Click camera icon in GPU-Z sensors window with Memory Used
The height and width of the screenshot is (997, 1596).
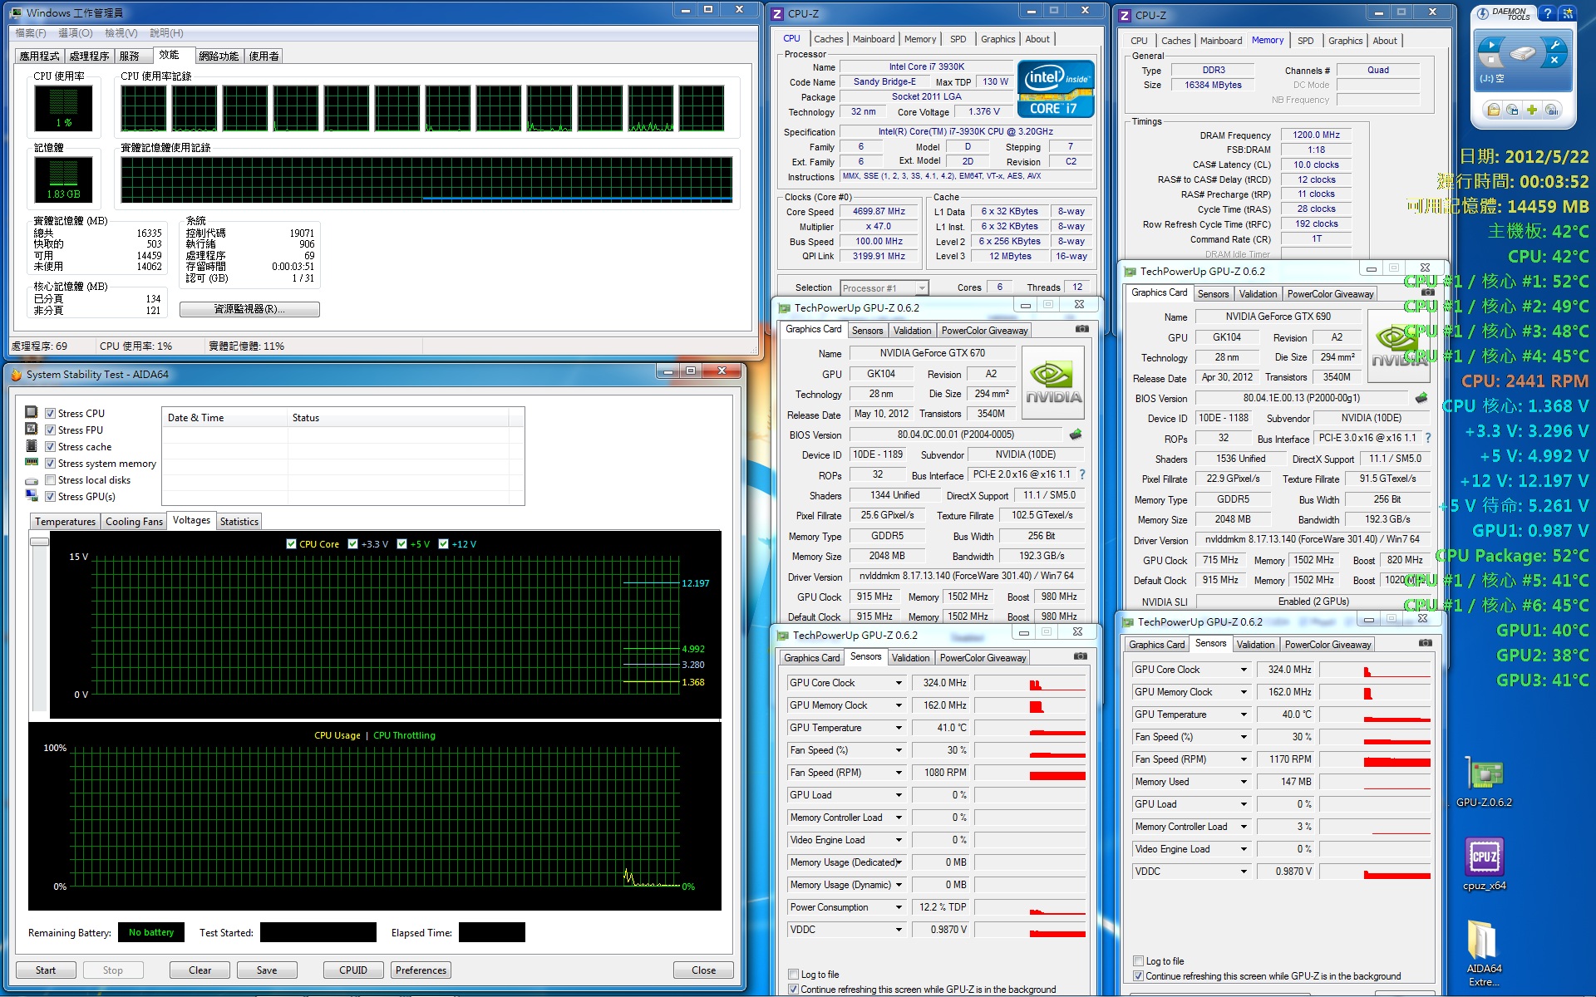(1426, 643)
